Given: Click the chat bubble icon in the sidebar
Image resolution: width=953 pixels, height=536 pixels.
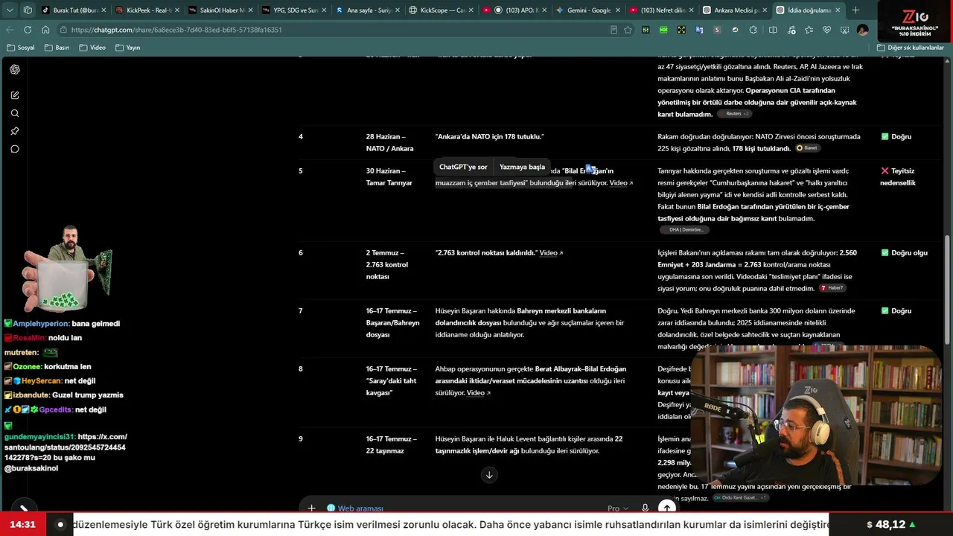Looking at the screenshot, I should coord(15,149).
